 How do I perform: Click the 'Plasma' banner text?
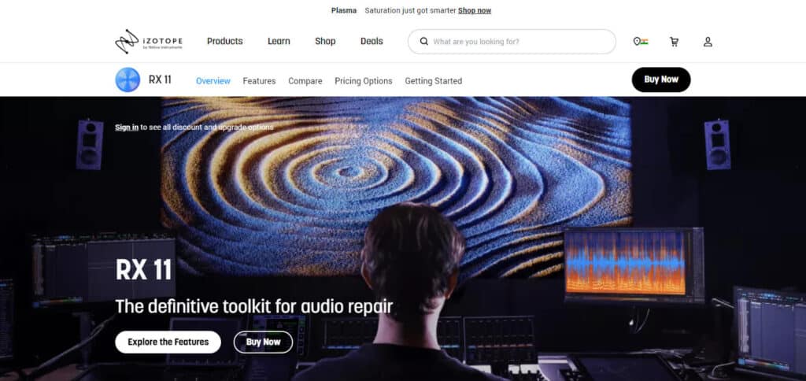coord(344,10)
